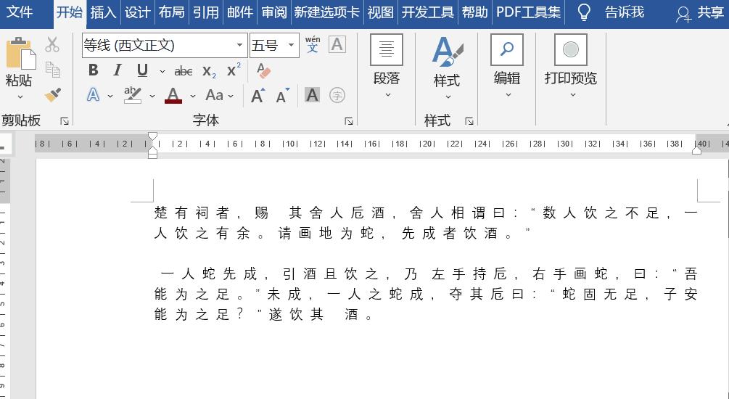729x399 pixels.
Task: Click the Paste clipboard icon
Action: 20,54
